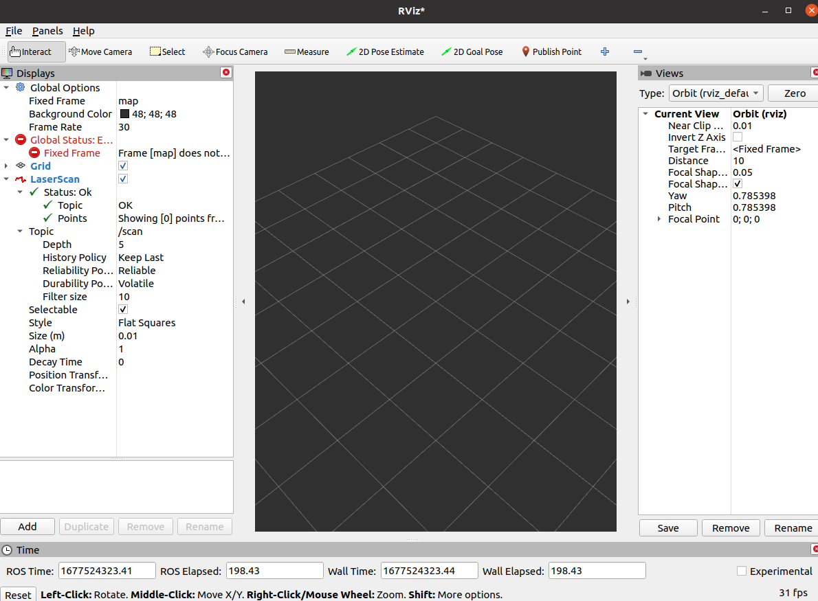Screen dimensions: 818x601
Task: Open the File menu
Action: pos(14,31)
